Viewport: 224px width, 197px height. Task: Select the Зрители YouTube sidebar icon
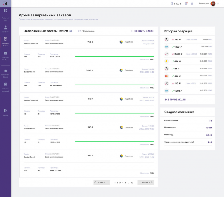click(x=5, y=53)
